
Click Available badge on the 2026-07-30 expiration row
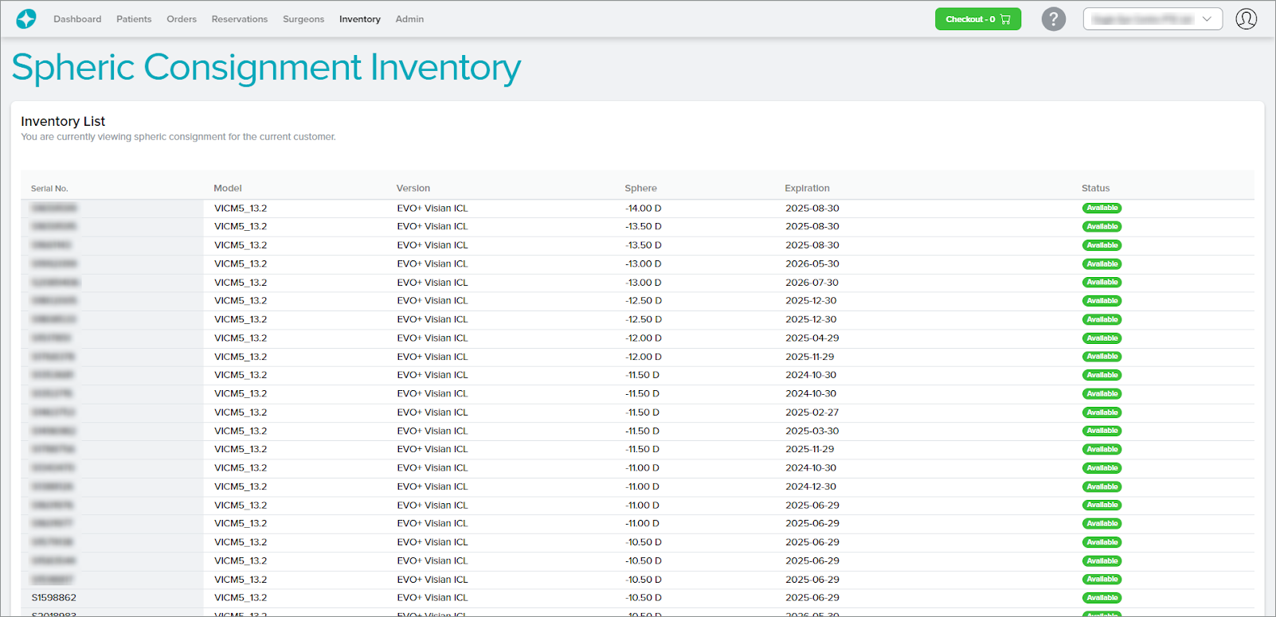pyautogui.click(x=1102, y=283)
